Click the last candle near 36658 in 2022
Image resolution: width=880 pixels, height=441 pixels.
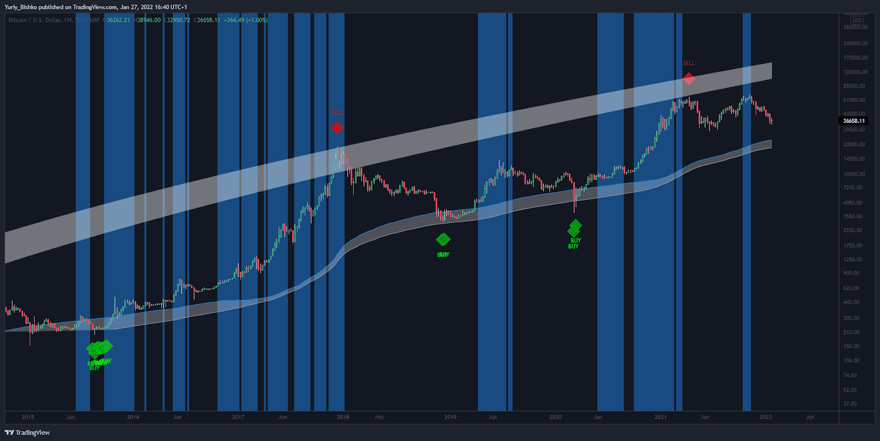pos(772,120)
